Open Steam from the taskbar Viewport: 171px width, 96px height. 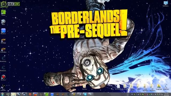click(24, 94)
